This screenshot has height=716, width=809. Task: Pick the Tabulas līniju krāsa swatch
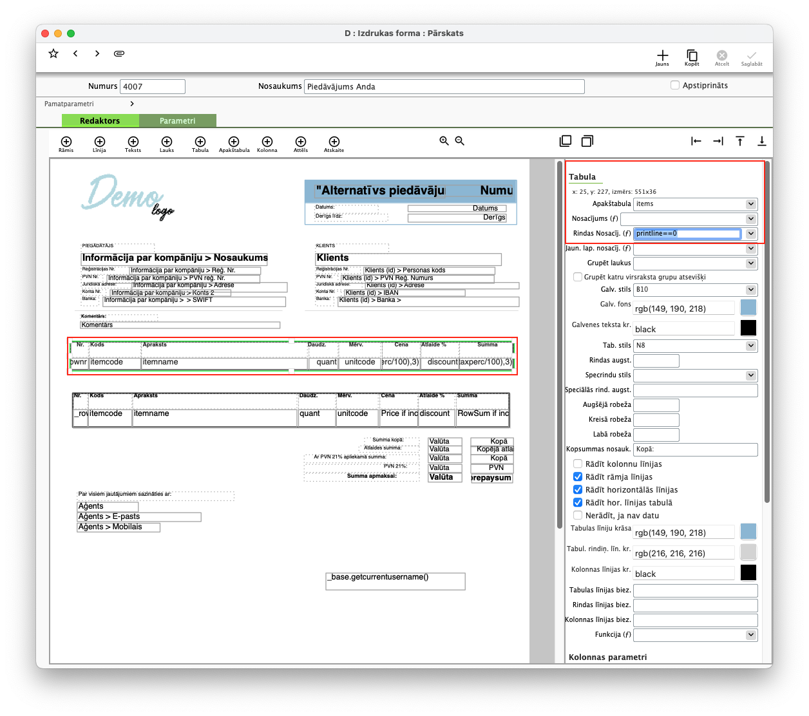(x=748, y=531)
